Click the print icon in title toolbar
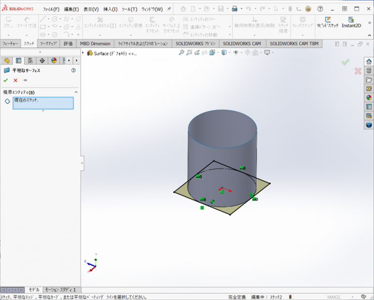Viewport: 374px width, 300px height. [x=235, y=9]
